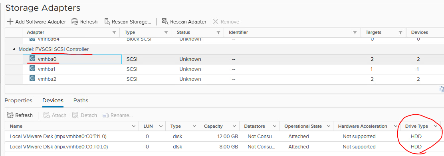The height and width of the screenshot is (156, 444).
Task: Click the Block SCSI type cell
Action: tap(139, 39)
